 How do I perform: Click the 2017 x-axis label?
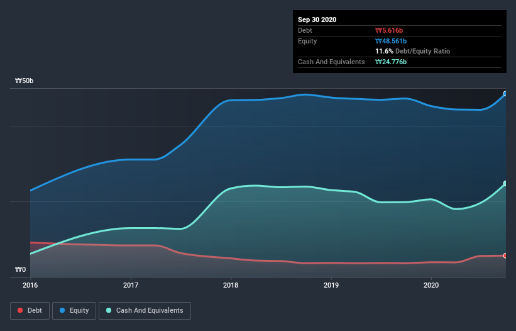131,285
